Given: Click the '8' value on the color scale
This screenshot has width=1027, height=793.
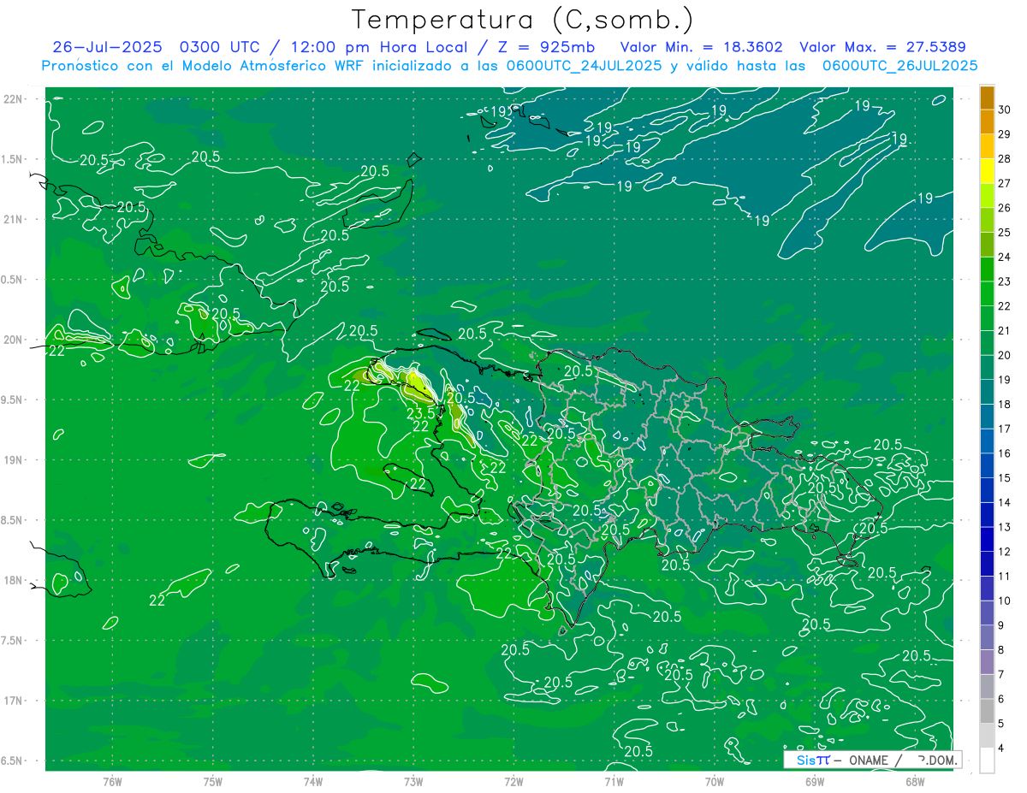Looking at the screenshot, I should [x=1001, y=650].
